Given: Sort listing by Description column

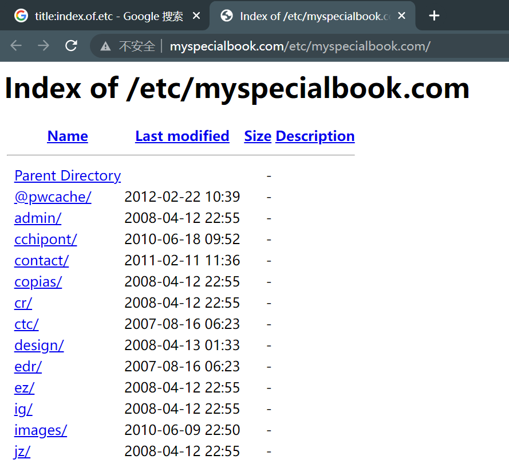Looking at the screenshot, I should pyautogui.click(x=315, y=136).
